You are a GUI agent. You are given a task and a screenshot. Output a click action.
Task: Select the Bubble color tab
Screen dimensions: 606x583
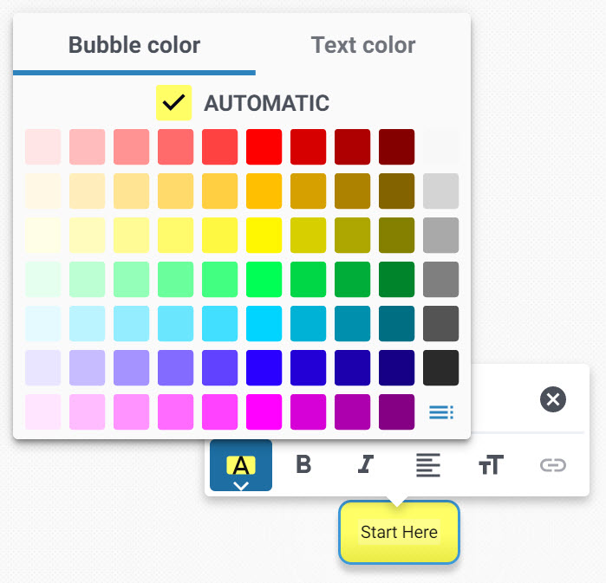tap(134, 45)
